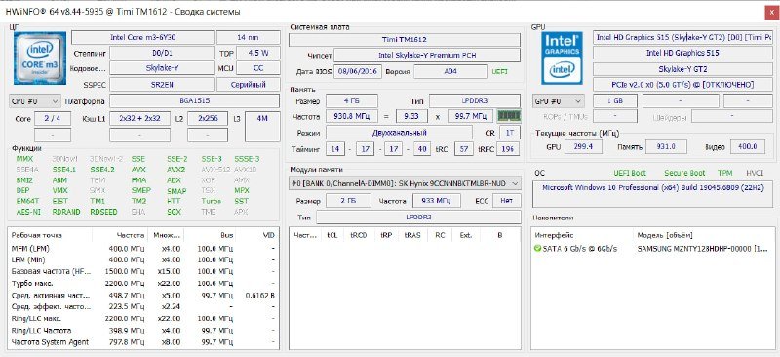
Task: Click the module frequency 933 МГц field
Action: [x=437, y=201]
